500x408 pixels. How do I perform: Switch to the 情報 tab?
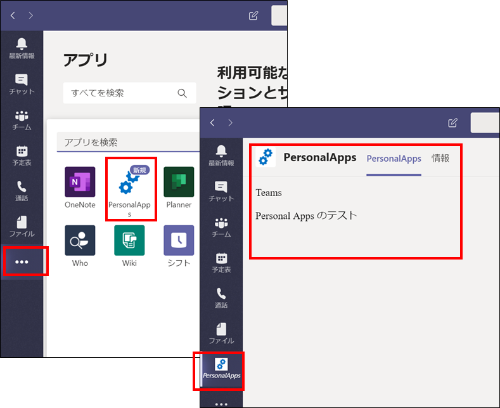[440, 158]
